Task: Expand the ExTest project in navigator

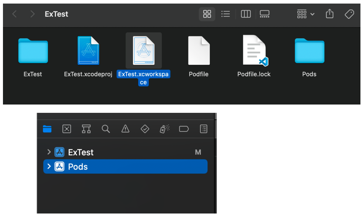Action: click(x=49, y=152)
